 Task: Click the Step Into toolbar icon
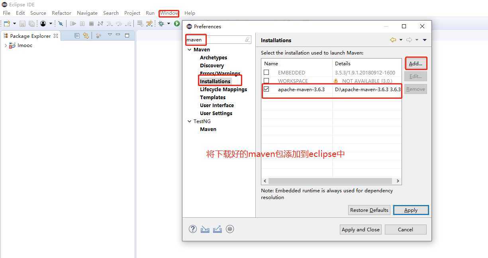110,24
